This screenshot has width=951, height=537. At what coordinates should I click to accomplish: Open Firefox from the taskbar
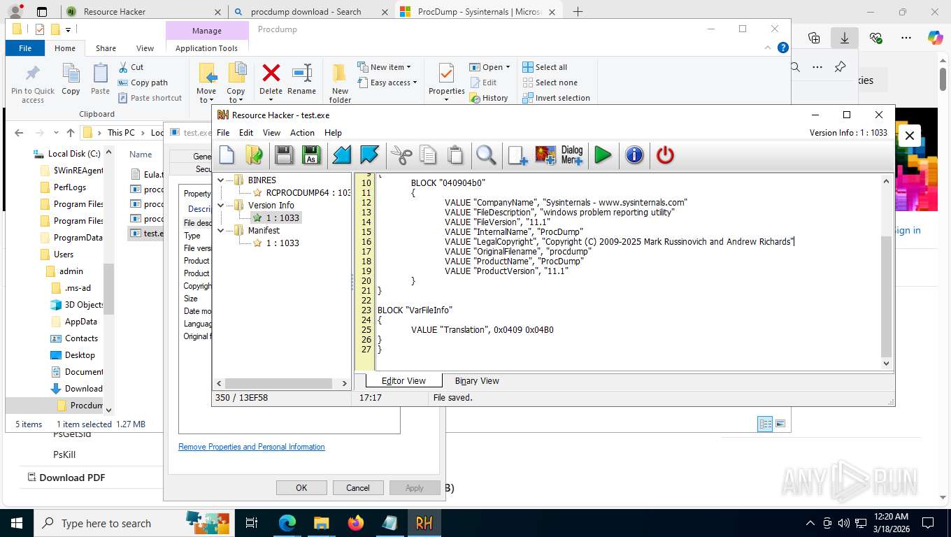[x=356, y=523]
